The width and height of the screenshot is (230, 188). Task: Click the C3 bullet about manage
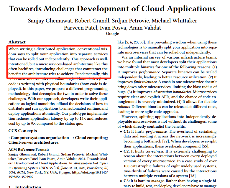168,183
